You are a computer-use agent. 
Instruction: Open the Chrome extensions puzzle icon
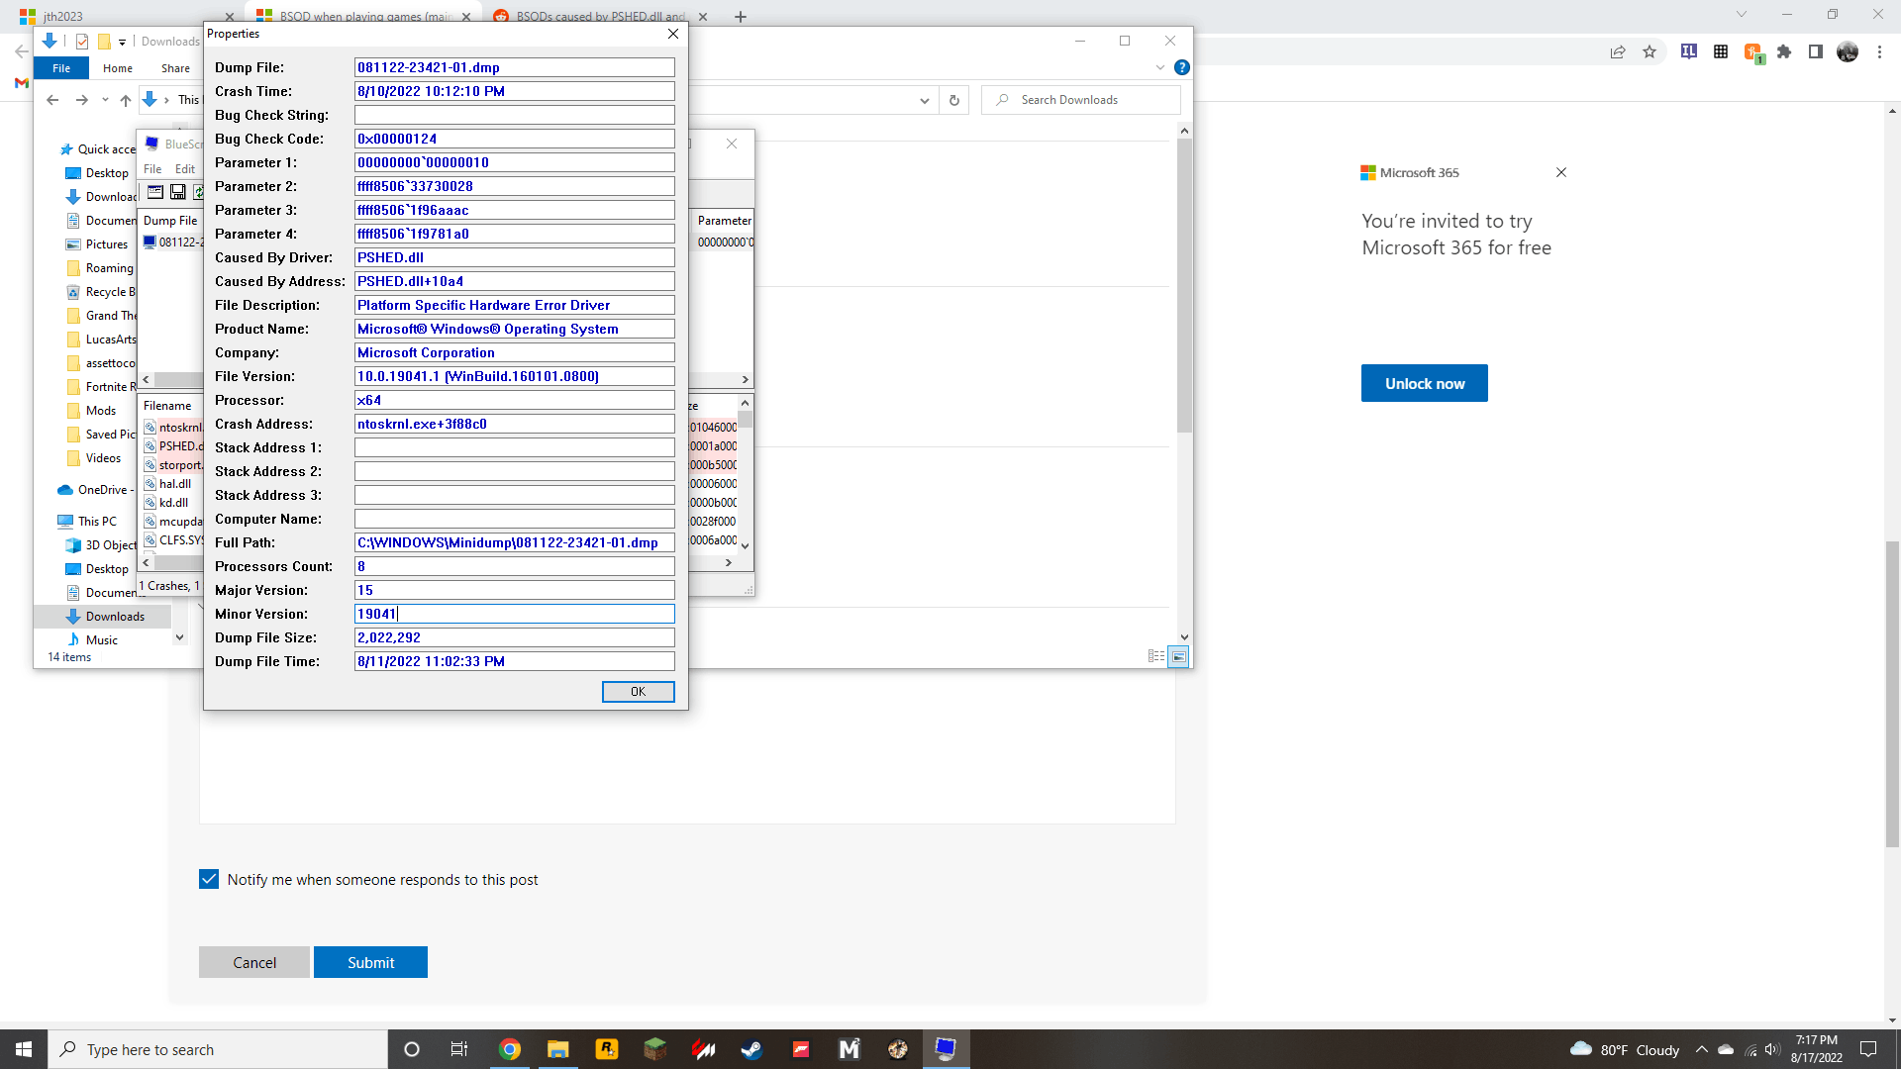coord(1784,51)
